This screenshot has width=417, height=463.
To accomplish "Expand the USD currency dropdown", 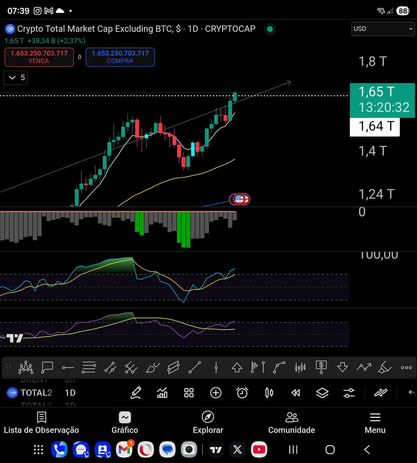I will click(x=383, y=29).
